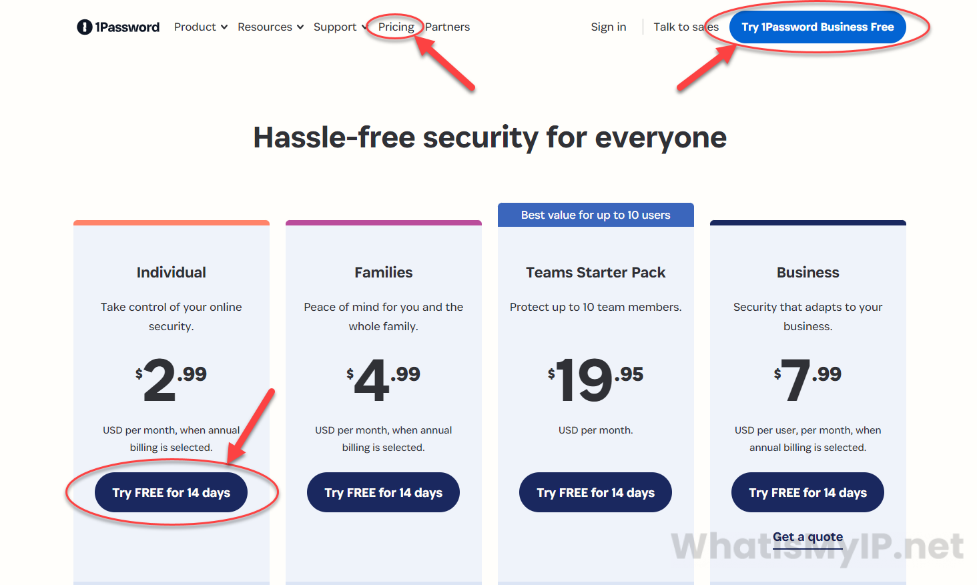This screenshot has height=585, width=977.
Task: Click the Talk to sales link
Action: (x=686, y=27)
